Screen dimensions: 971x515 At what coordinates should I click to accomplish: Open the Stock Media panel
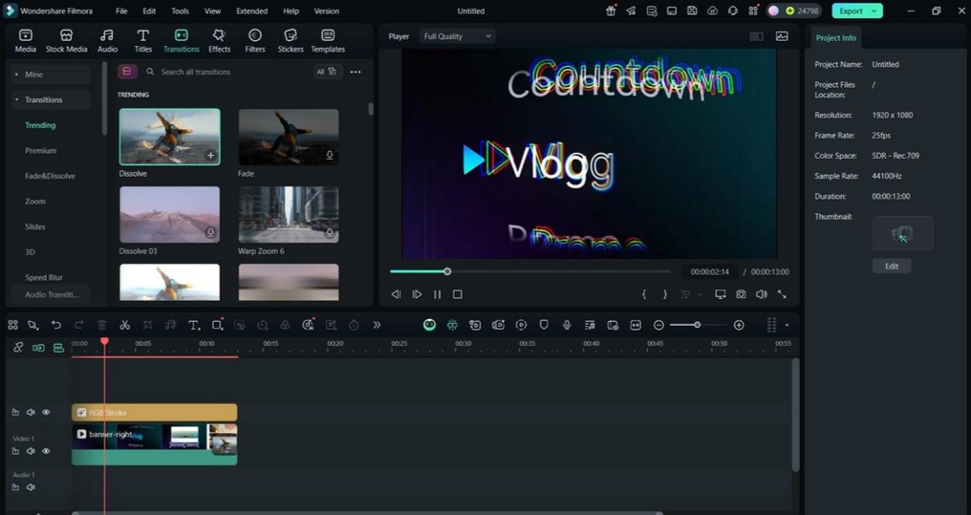[66, 41]
